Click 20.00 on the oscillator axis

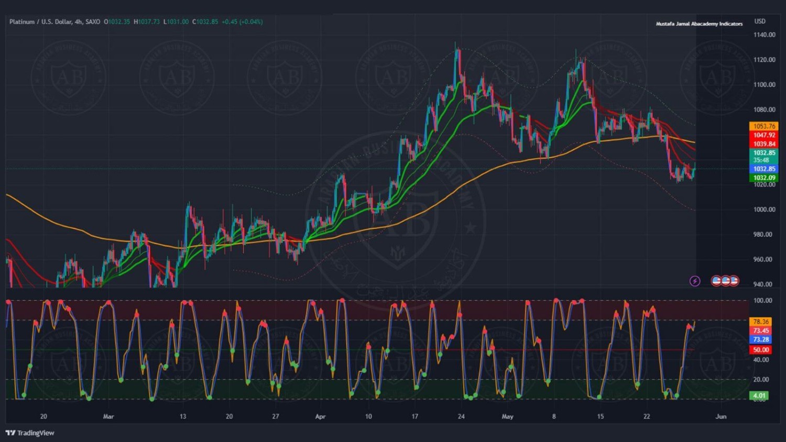point(761,379)
